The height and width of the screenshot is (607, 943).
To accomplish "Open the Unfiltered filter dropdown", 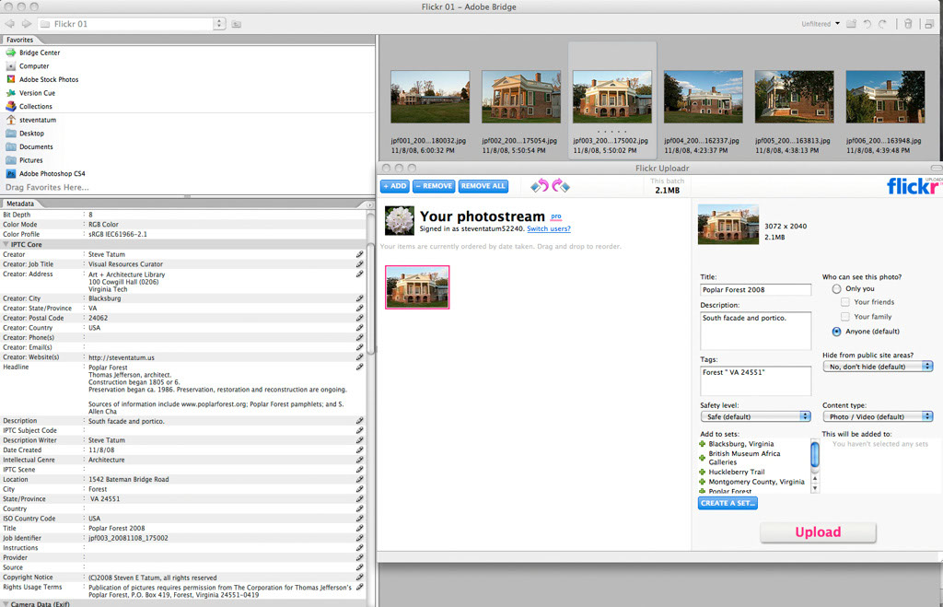I will (x=821, y=24).
